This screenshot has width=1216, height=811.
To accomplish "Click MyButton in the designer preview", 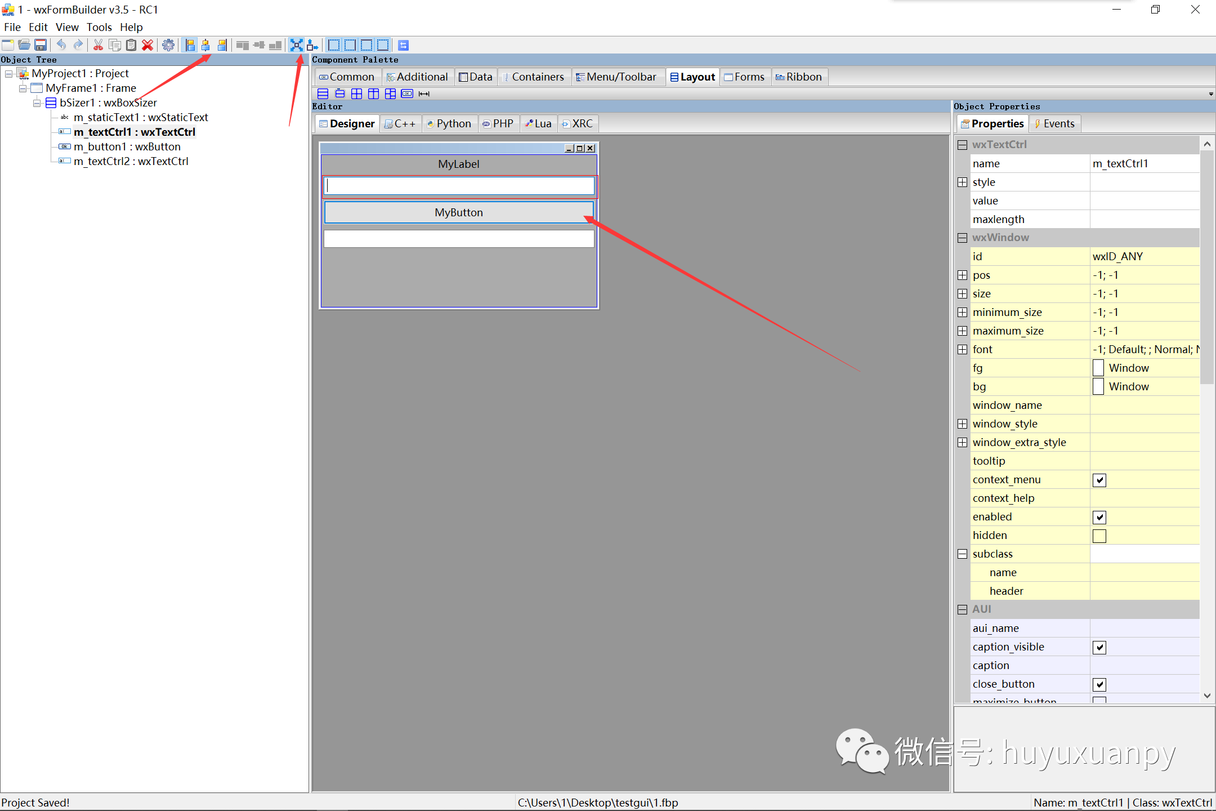I will click(x=458, y=212).
